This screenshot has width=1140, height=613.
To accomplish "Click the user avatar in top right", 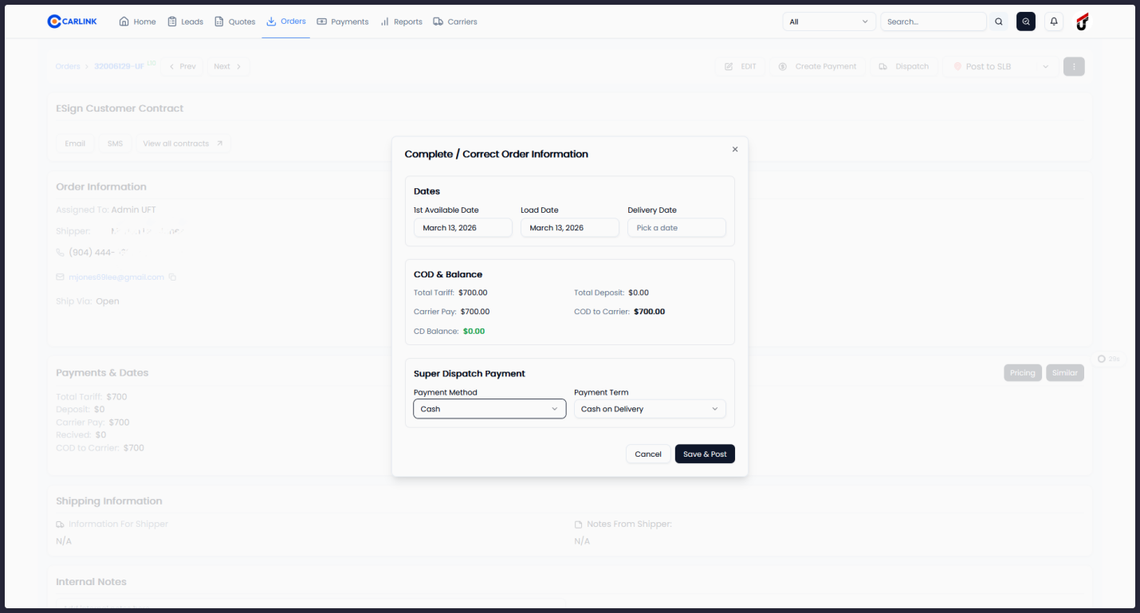I will point(1082,22).
